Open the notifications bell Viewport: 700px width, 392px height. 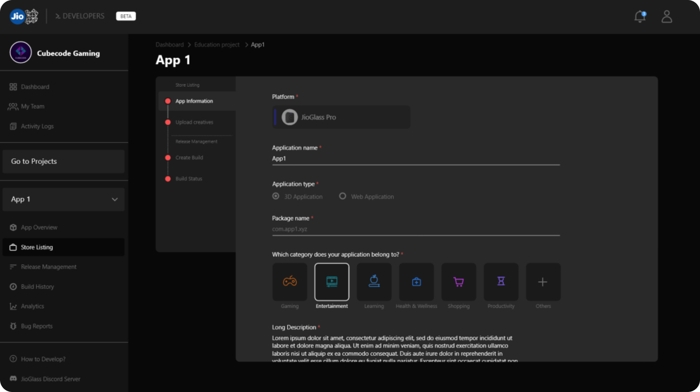click(640, 16)
